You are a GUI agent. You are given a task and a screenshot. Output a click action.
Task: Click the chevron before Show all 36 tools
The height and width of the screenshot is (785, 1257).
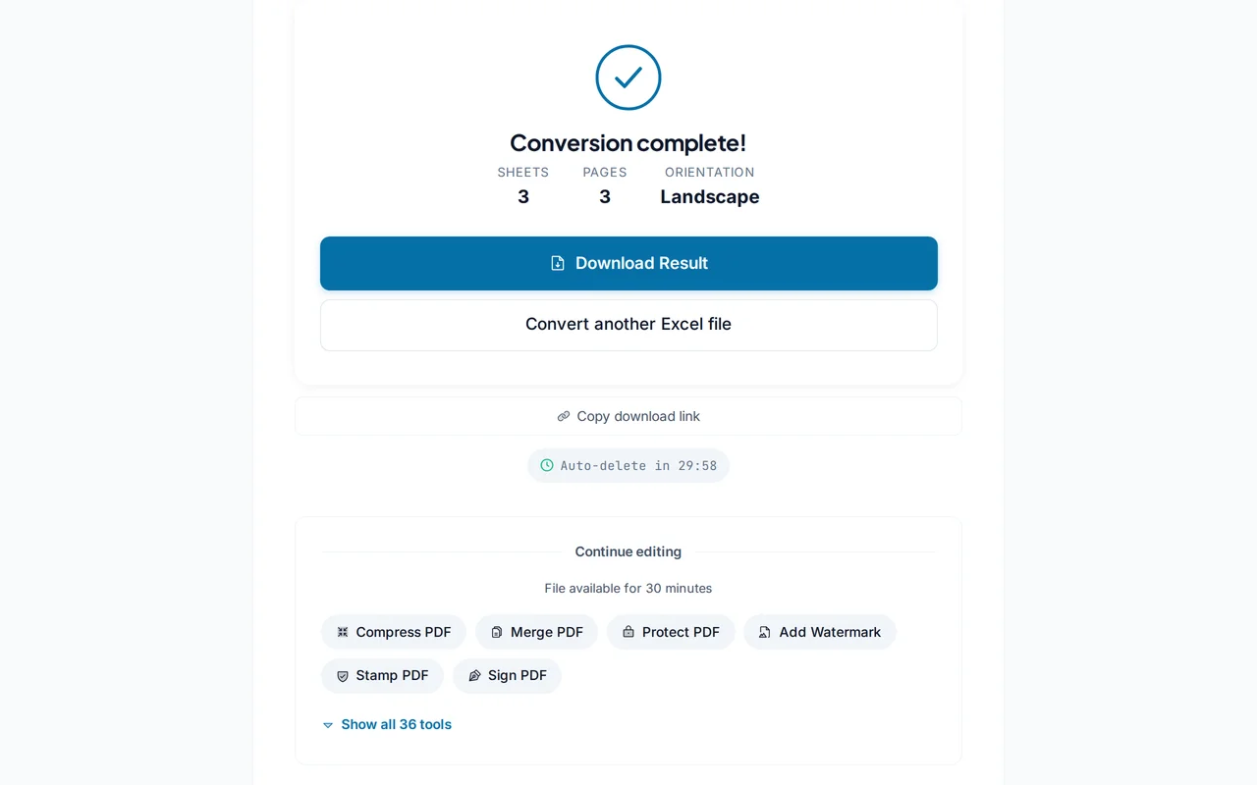click(328, 724)
